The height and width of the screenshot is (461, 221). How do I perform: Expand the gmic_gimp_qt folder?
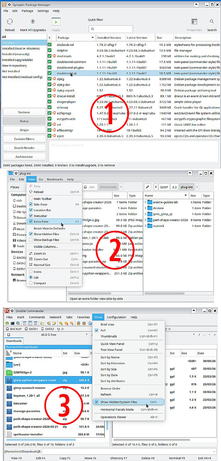[x=145, y=214]
